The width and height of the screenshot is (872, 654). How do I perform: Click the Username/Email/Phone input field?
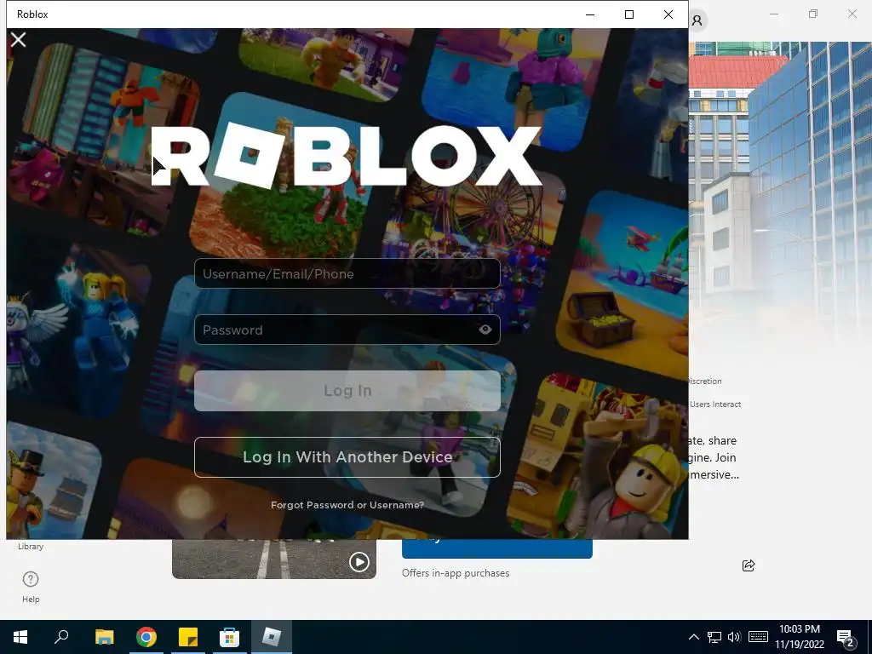tap(347, 273)
